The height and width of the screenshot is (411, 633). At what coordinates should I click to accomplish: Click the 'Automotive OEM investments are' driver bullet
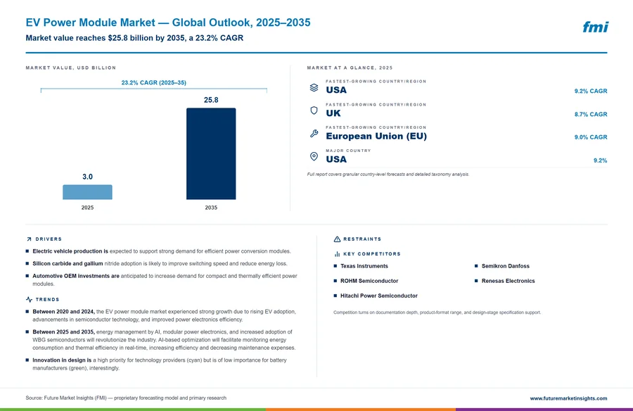[x=76, y=276]
